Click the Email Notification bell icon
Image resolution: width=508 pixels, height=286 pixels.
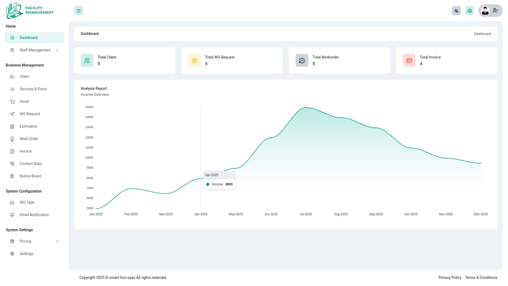(12, 215)
